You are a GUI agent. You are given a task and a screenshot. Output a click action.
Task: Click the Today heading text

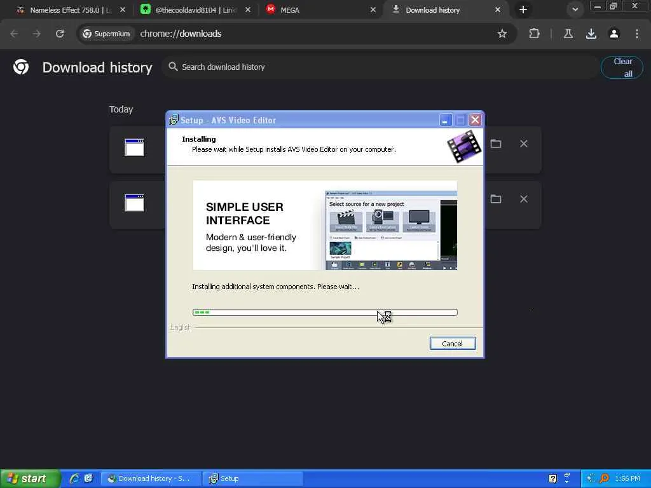121,109
